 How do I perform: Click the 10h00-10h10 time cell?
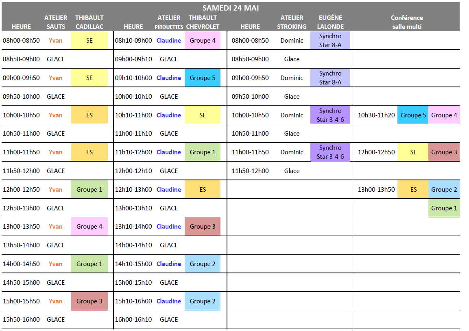click(133, 97)
